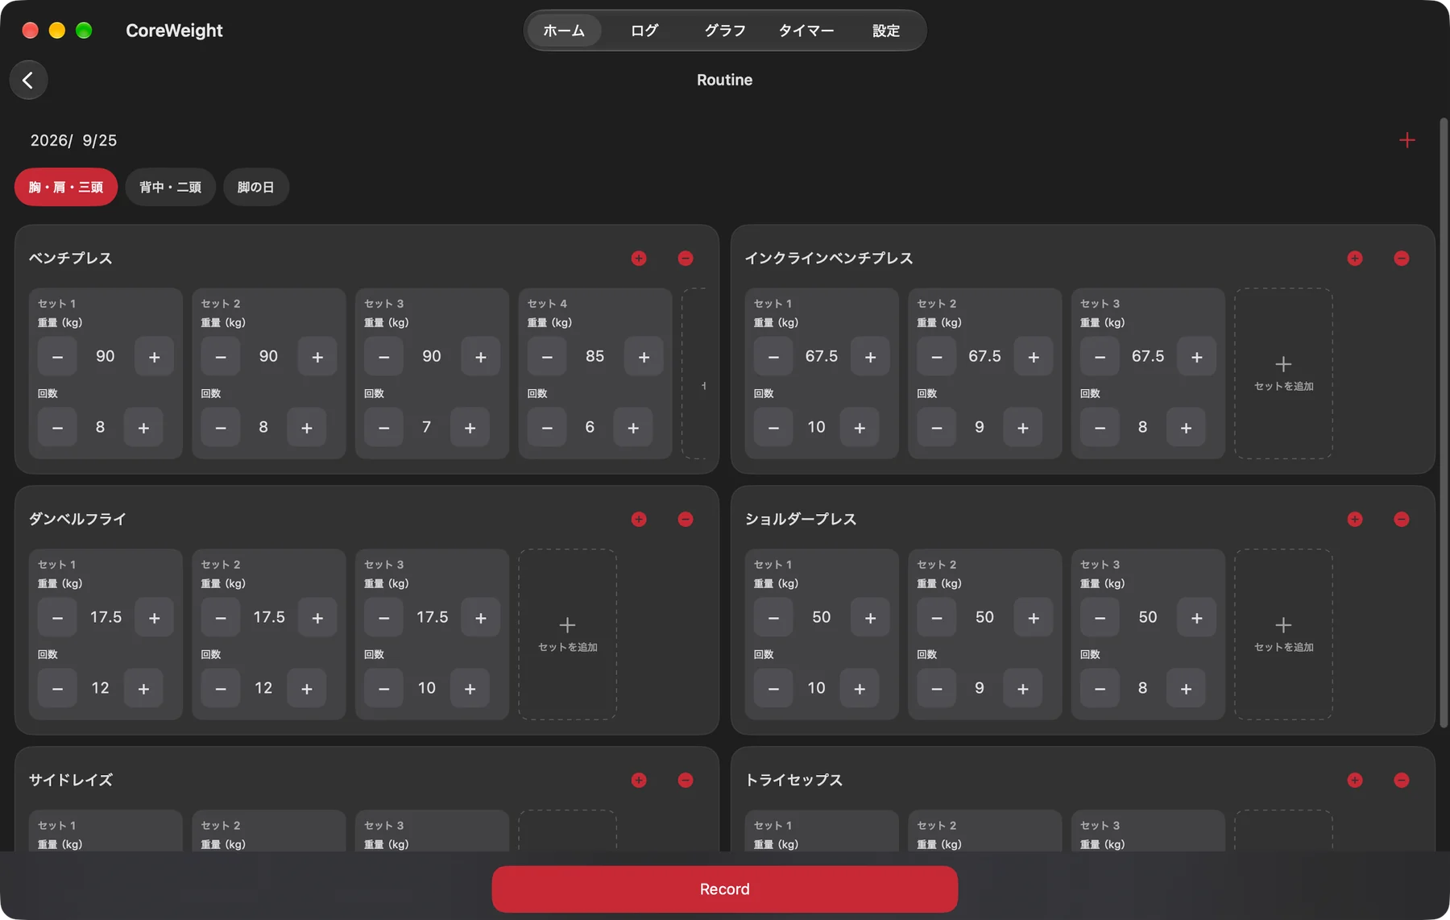Click ダンベルフライ set 3 reps value 10
1450x920 pixels.
click(x=427, y=688)
